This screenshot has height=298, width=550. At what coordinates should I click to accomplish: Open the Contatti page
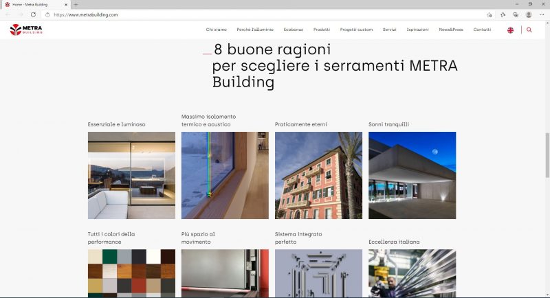[482, 30]
